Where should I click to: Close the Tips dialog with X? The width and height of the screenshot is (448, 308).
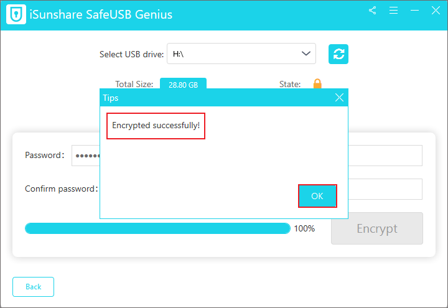pyautogui.click(x=339, y=98)
